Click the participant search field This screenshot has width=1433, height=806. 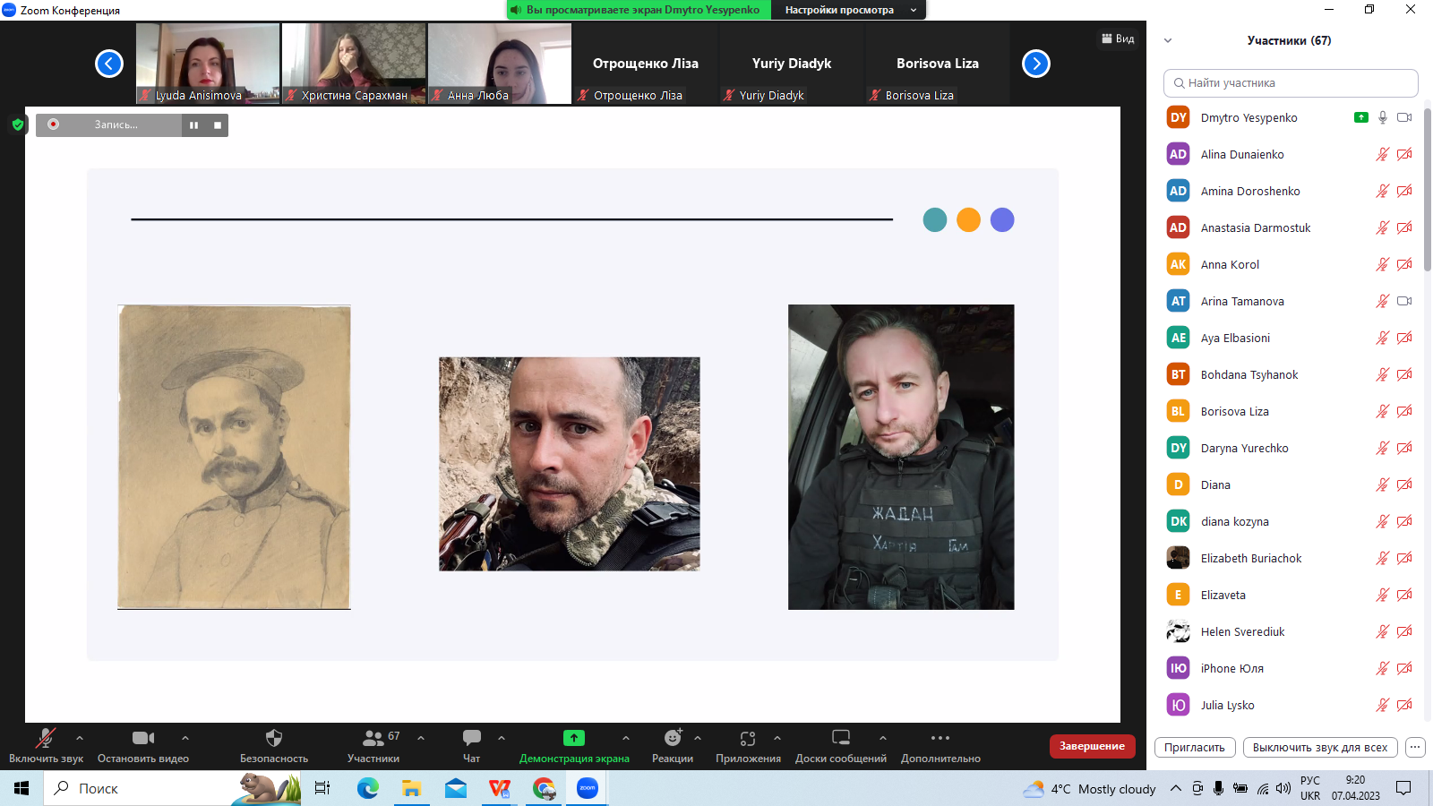coord(1291,83)
